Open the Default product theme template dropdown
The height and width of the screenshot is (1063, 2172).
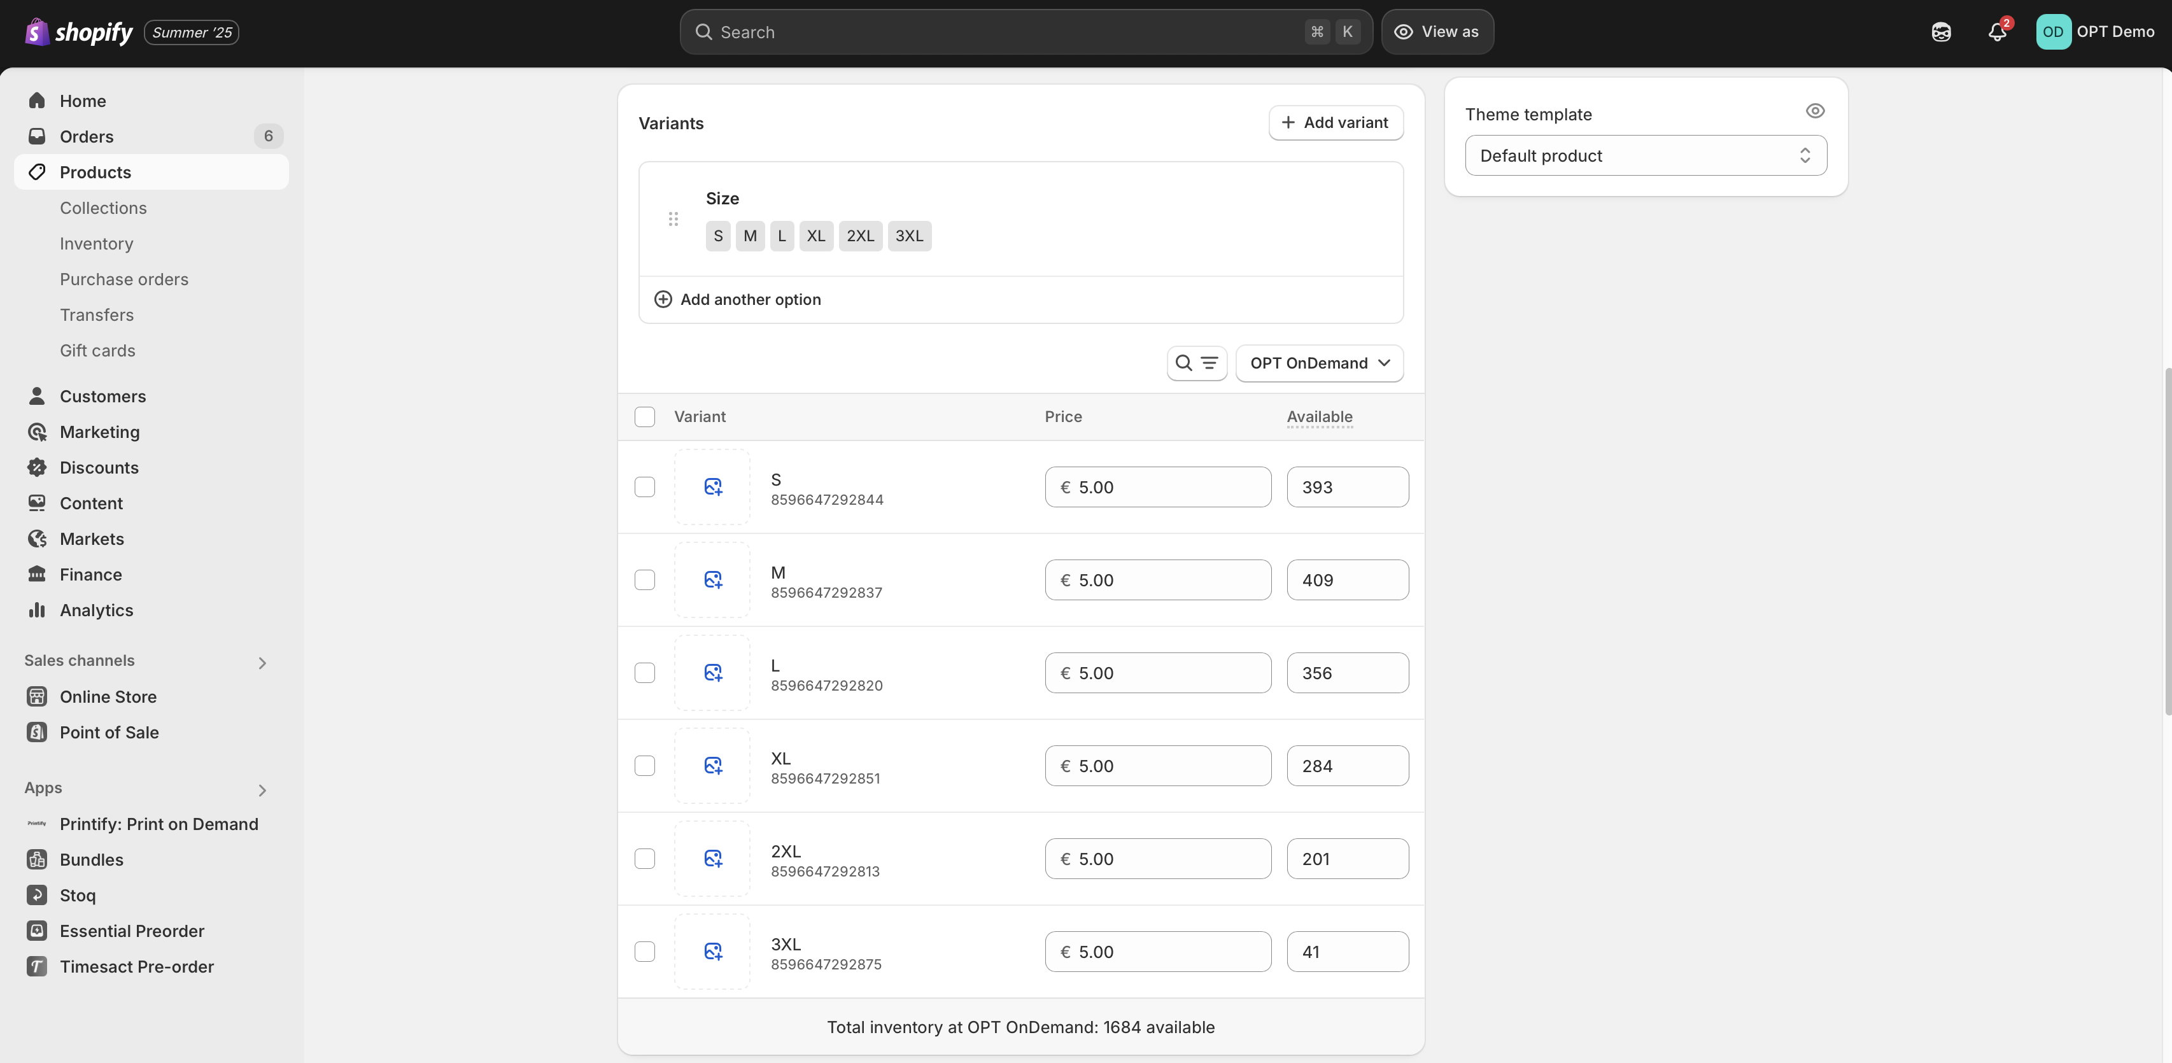point(1645,156)
